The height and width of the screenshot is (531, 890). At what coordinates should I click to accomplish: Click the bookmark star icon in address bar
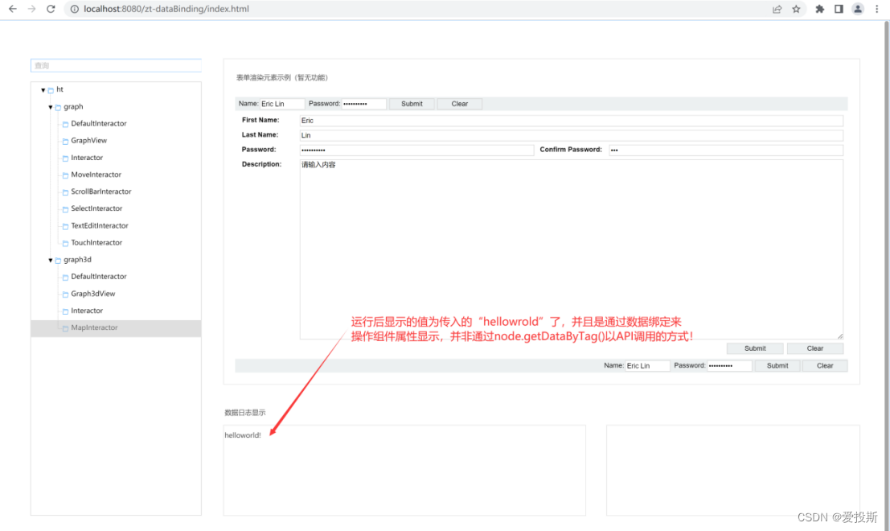point(796,9)
